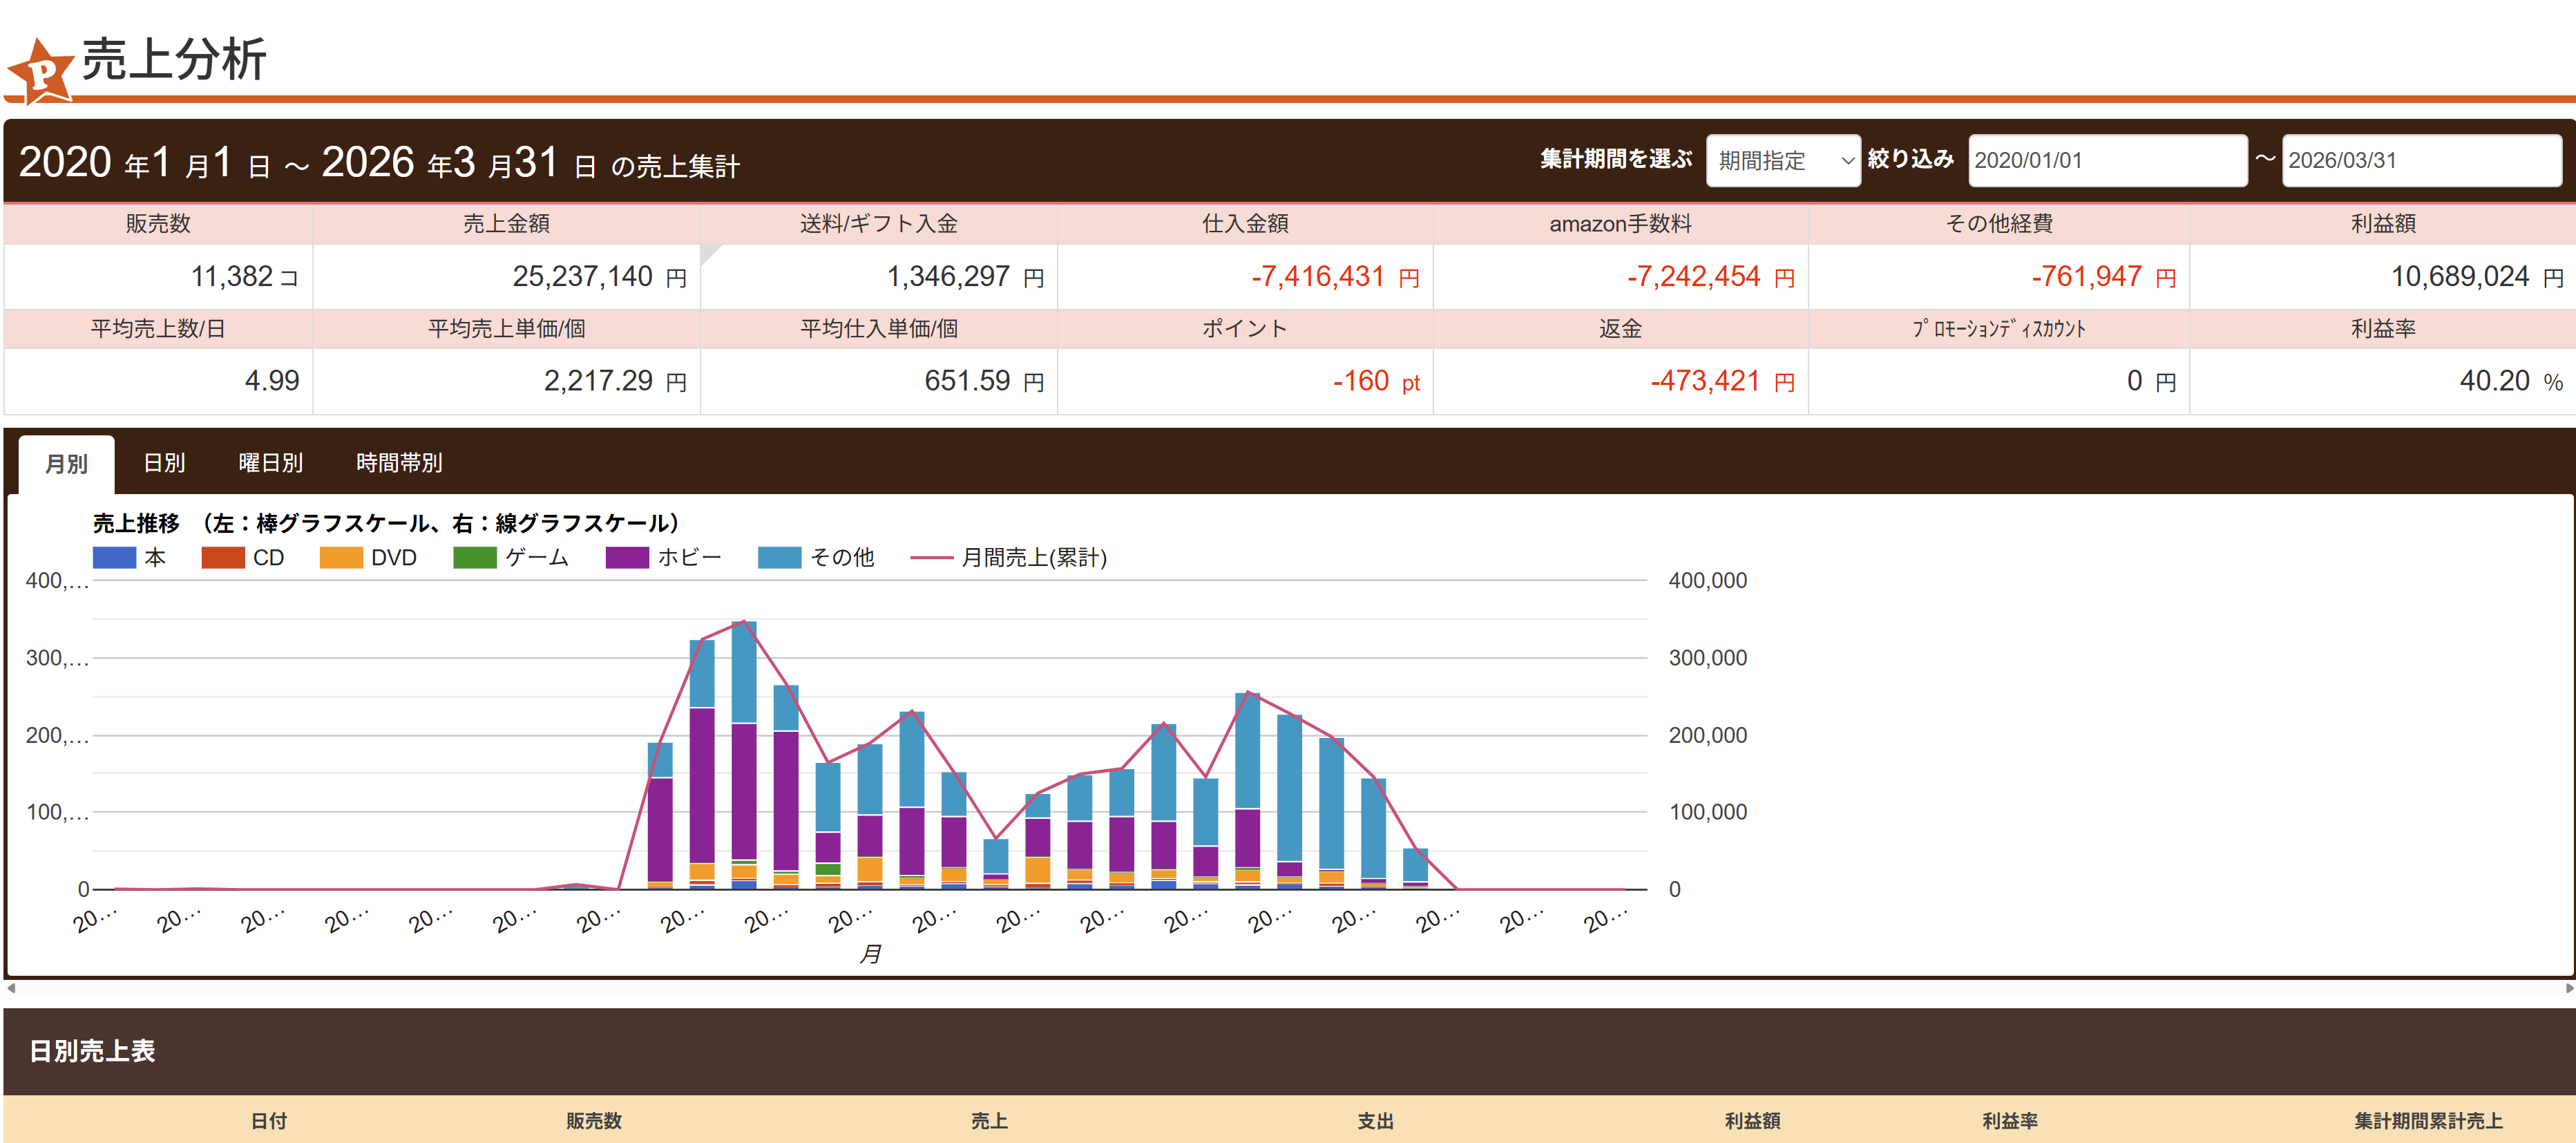
Task: Click the left scroll arrow below chart
Action: pos(11,988)
